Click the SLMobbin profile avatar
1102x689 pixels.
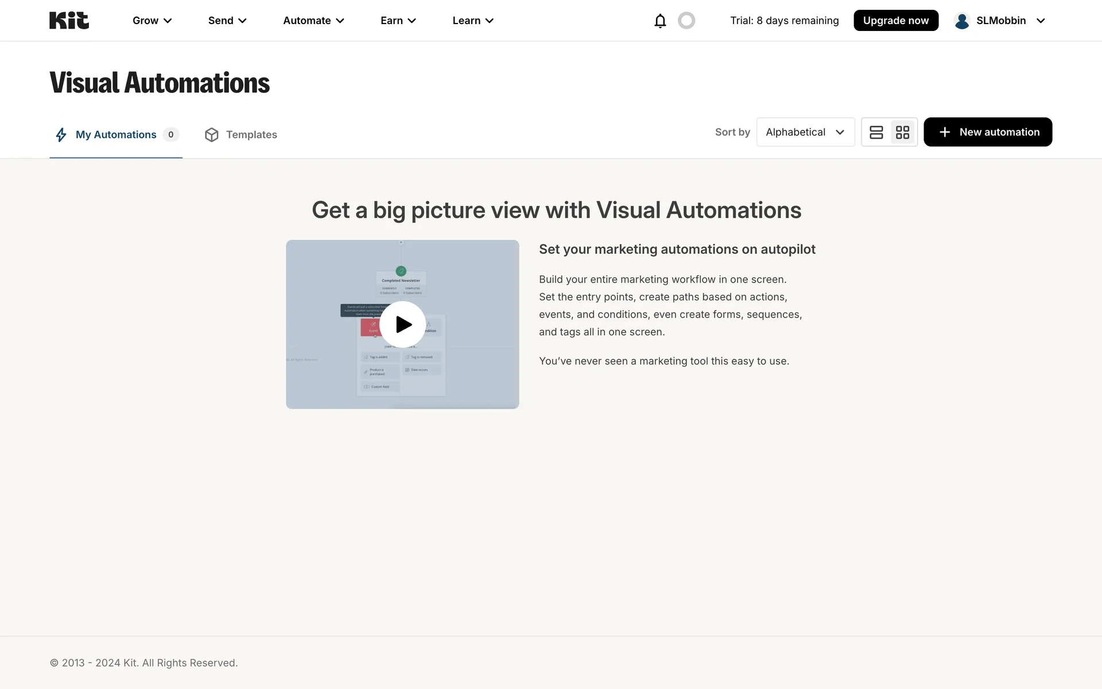tap(962, 21)
